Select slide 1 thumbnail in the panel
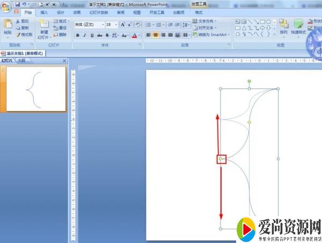Viewport: 322px width, 243px height. click(36, 89)
